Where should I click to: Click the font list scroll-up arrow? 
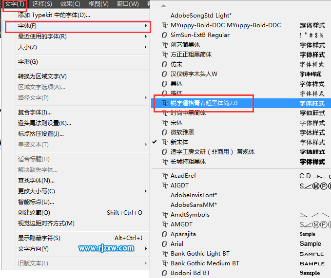[163, 6]
